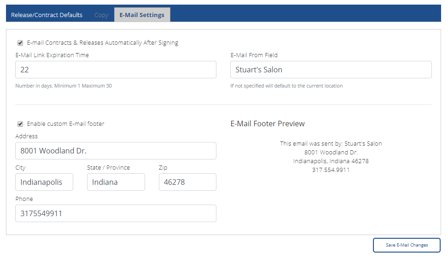The image size is (448, 259).
Task: Click preview line '8001 Woodland Dr.'
Action: point(331,153)
